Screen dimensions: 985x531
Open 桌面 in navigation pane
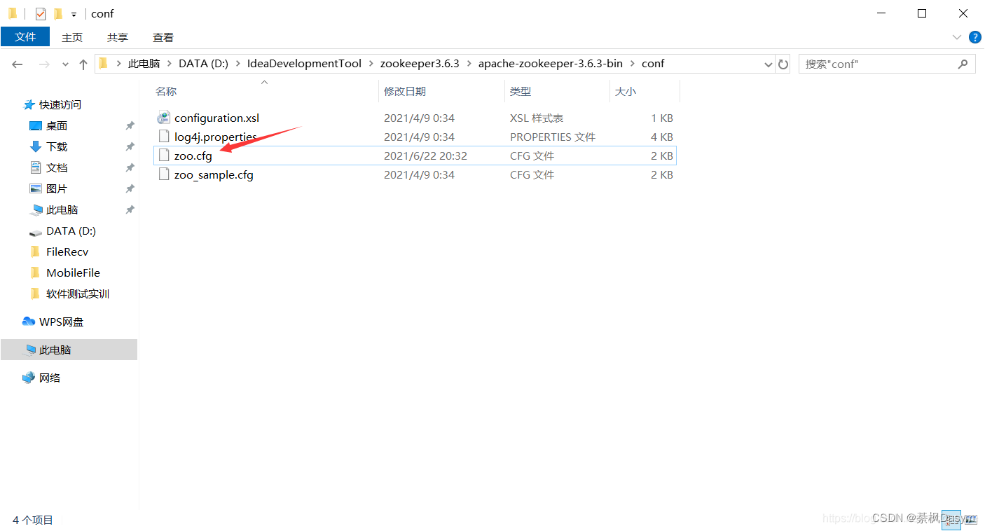coord(57,125)
